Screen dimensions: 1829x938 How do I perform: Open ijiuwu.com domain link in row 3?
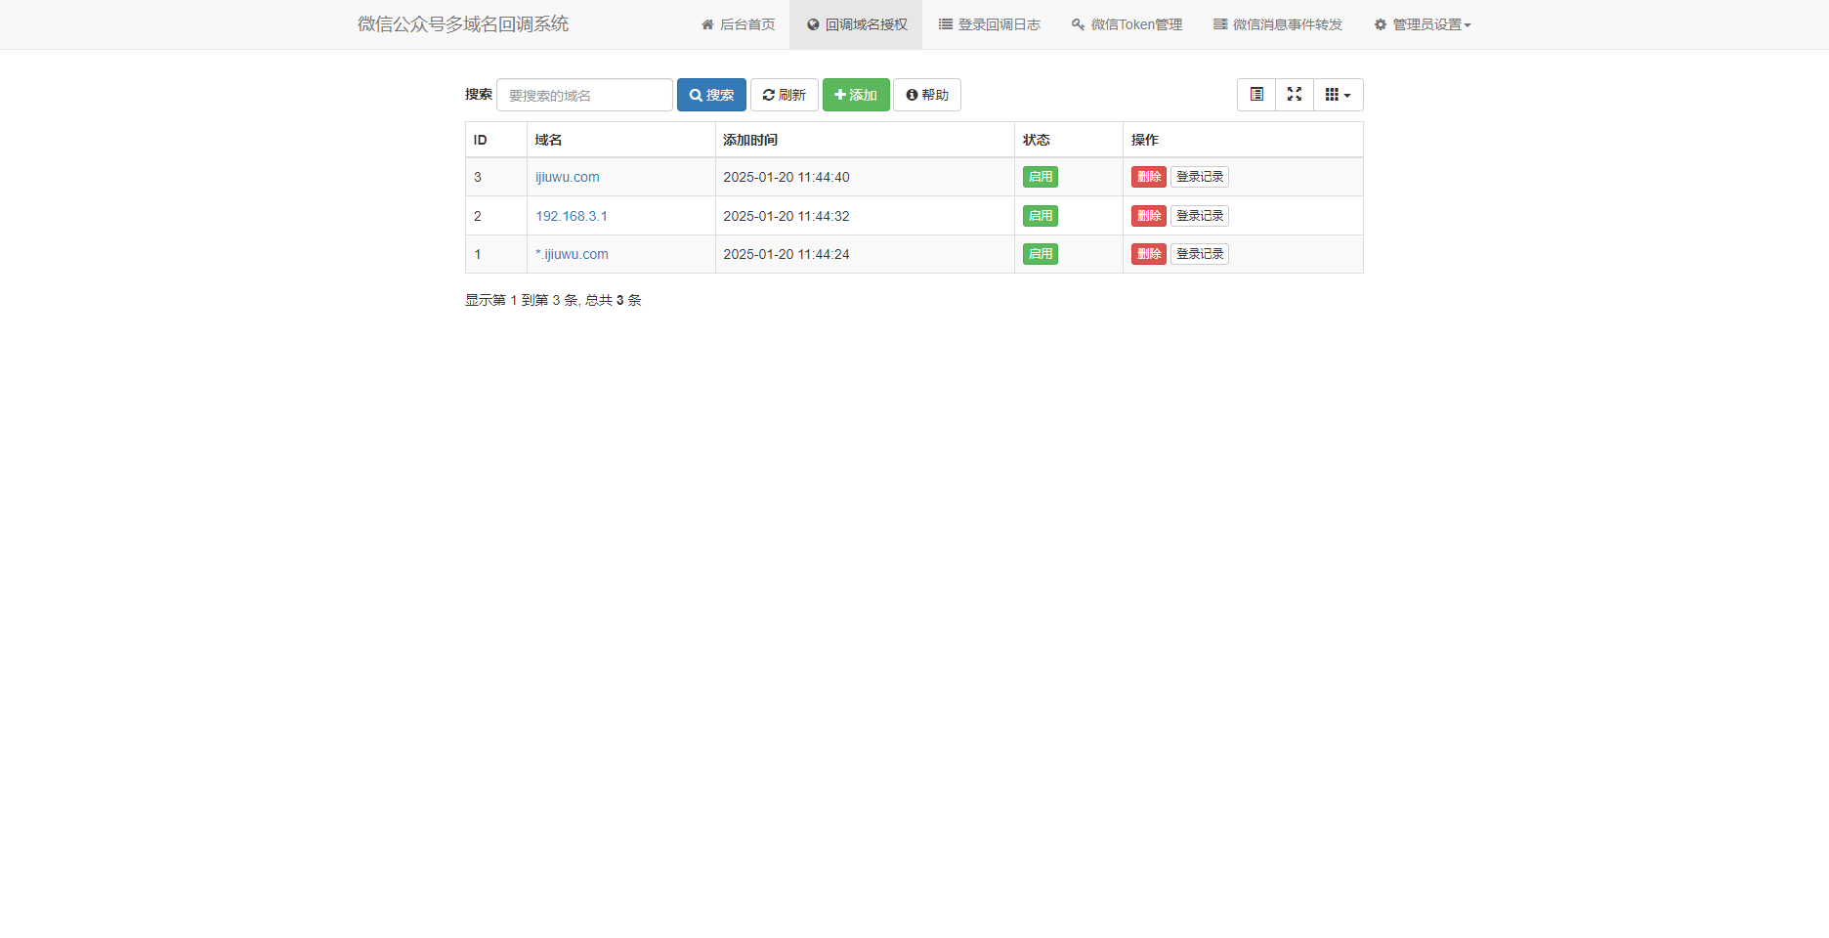[568, 177]
